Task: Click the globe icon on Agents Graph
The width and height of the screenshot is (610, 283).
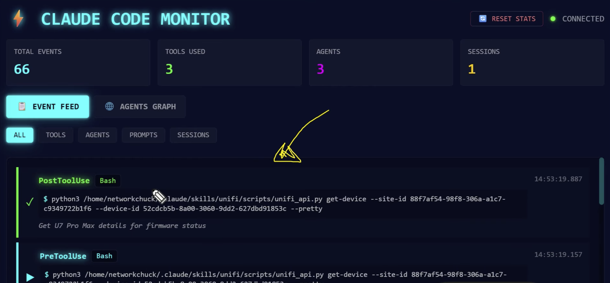Action: point(110,107)
